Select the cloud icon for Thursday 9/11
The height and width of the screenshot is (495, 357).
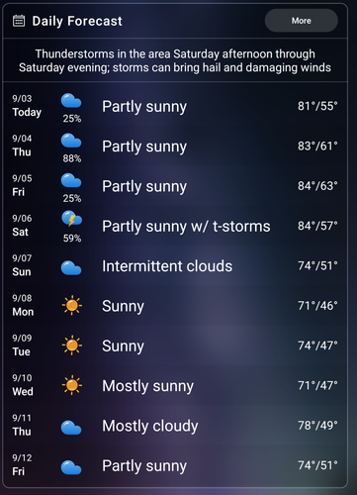pyautogui.click(x=71, y=428)
